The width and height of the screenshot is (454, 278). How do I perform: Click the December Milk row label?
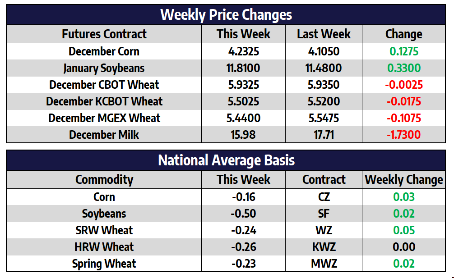click(x=104, y=135)
